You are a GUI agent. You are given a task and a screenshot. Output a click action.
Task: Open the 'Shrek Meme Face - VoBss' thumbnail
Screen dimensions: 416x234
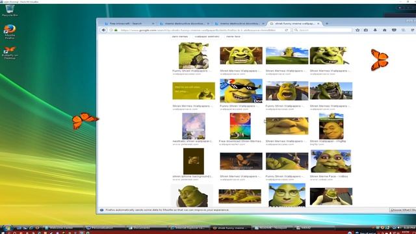331,161
